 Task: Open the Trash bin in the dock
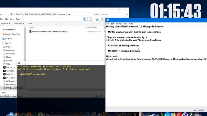(x=197, y=114)
